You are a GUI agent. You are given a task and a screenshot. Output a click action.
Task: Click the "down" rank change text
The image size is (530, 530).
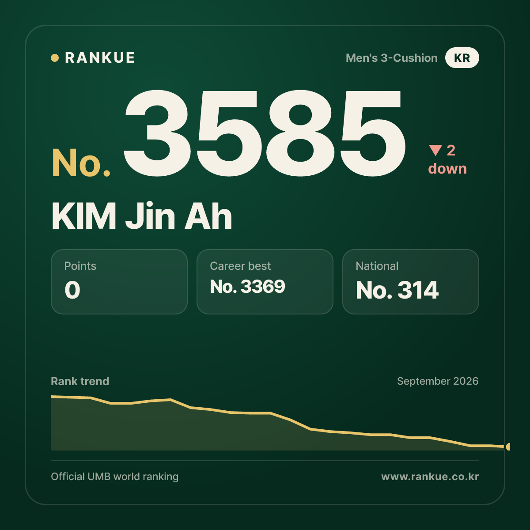point(447,169)
